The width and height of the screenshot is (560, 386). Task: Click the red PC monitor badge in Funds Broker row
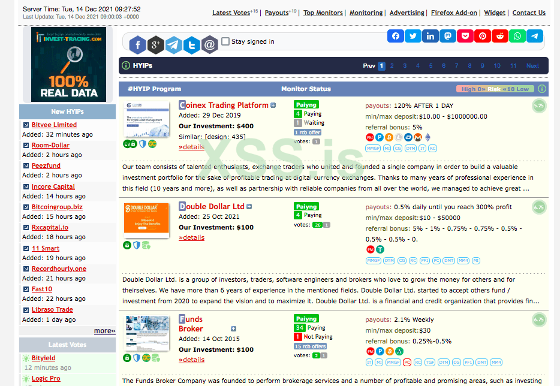tap(407, 363)
